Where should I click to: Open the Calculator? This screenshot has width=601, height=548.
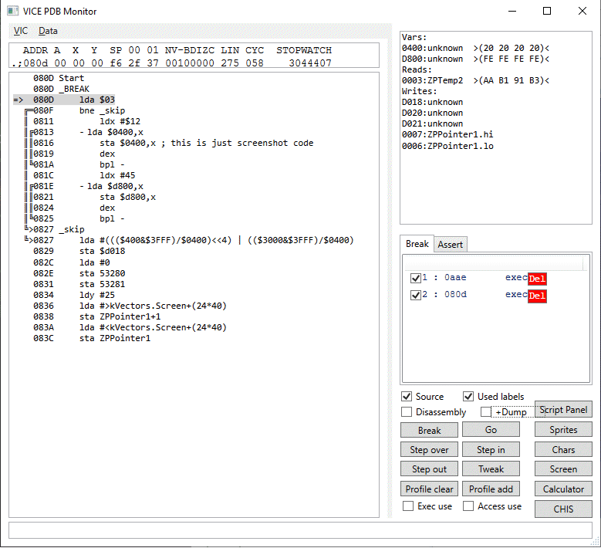point(563,489)
